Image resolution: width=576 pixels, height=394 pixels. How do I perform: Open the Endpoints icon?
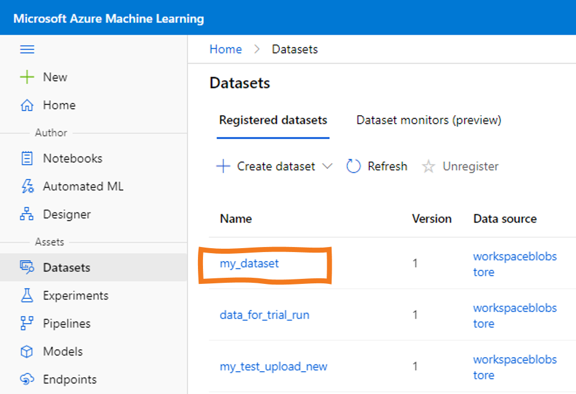(x=27, y=379)
